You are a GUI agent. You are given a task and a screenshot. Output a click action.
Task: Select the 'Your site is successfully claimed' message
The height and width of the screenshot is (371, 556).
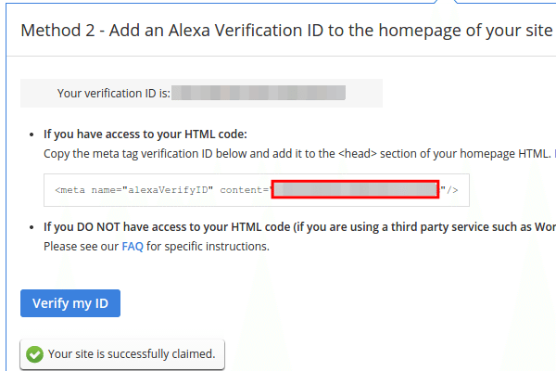click(x=132, y=354)
